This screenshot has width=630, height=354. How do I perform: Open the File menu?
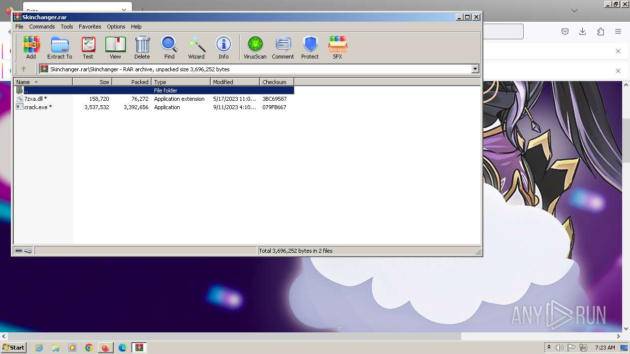point(19,27)
